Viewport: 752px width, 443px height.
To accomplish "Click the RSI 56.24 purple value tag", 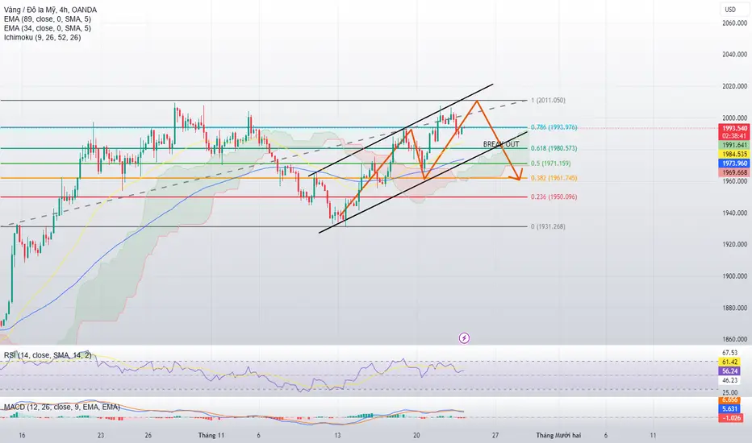I will click(729, 371).
